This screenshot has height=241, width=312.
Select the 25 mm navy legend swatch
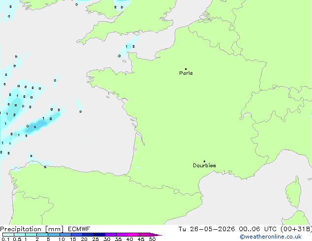[99, 235]
